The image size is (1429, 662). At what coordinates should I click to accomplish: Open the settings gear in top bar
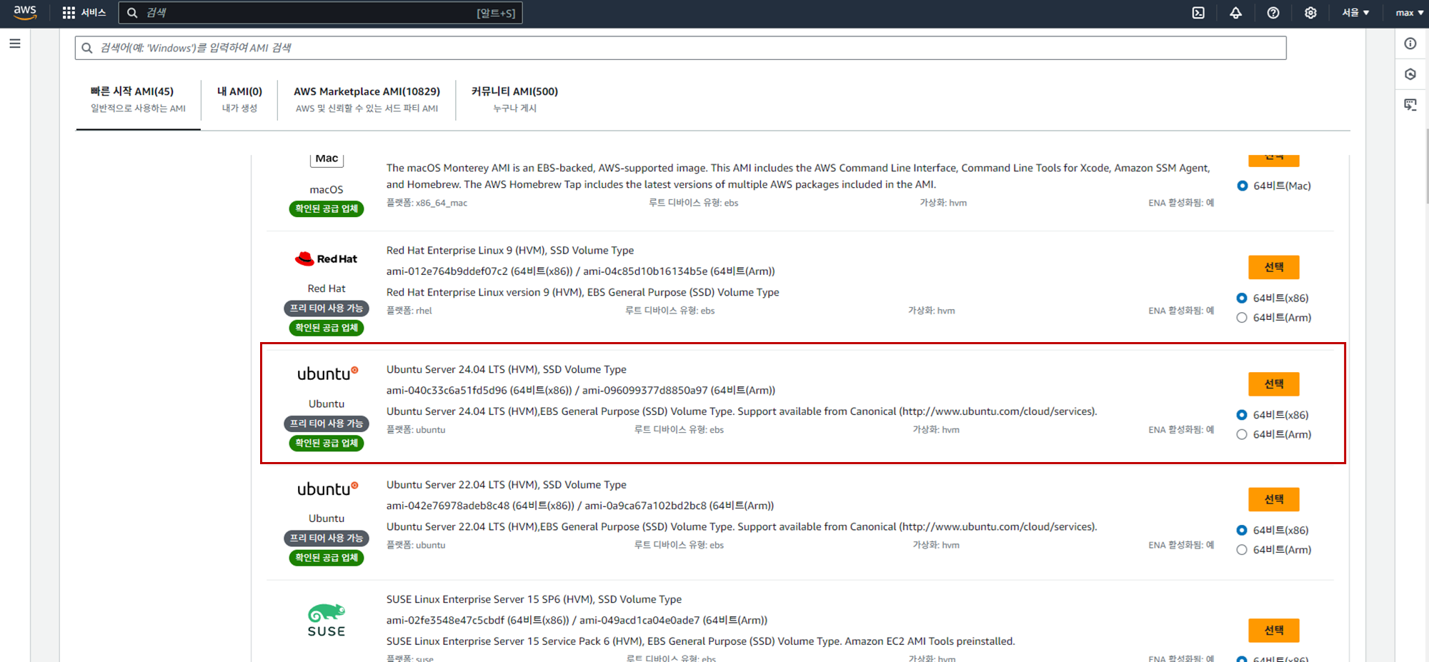click(x=1310, y=13)
